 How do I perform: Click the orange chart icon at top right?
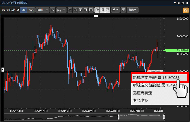[185, 10]
